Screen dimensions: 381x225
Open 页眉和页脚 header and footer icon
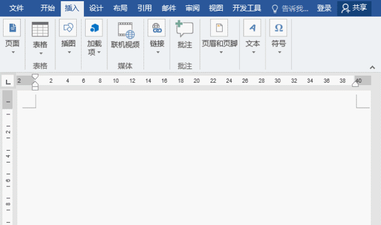219,28
